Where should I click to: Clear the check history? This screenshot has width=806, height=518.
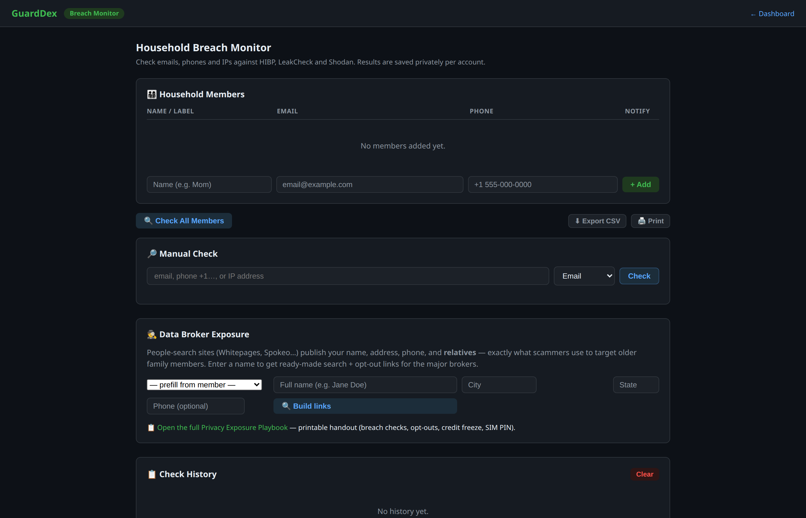[x=645, y=474]
